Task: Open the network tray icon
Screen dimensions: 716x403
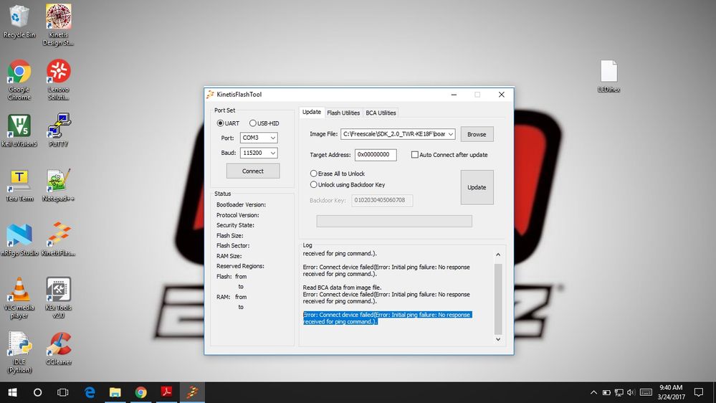Action: 619,392
